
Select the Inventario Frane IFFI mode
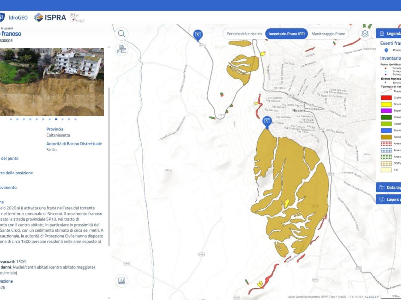pyautogui.click(x=286, y=34)
